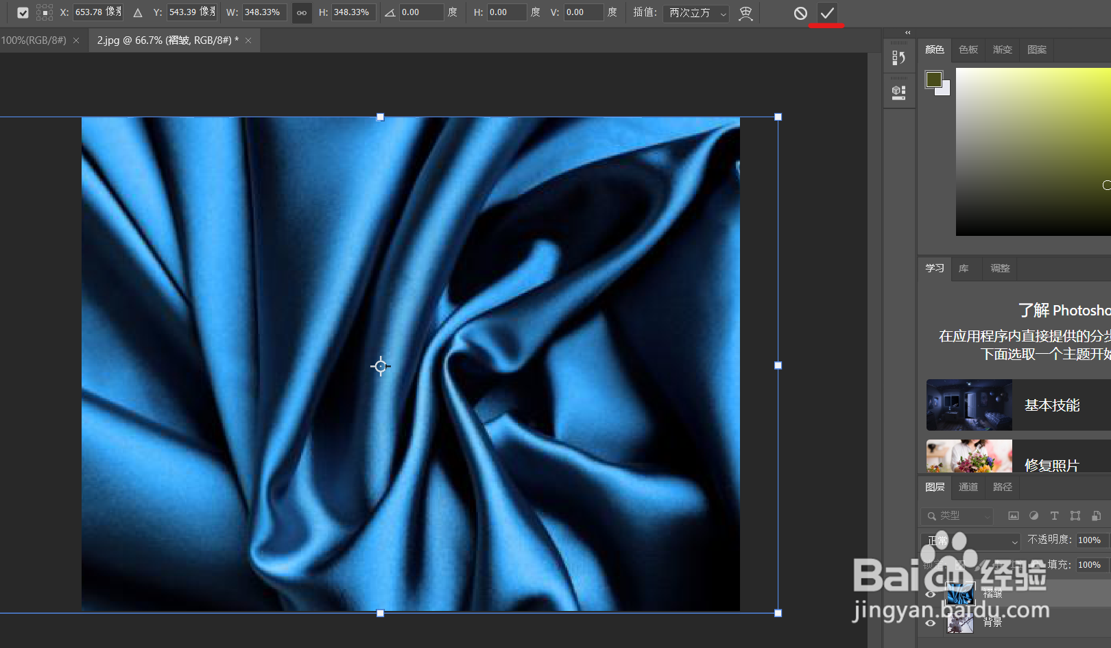Filter layers by smart object icon
This screenshot has height=648, width=1111.
click(x=1097, y=516)
